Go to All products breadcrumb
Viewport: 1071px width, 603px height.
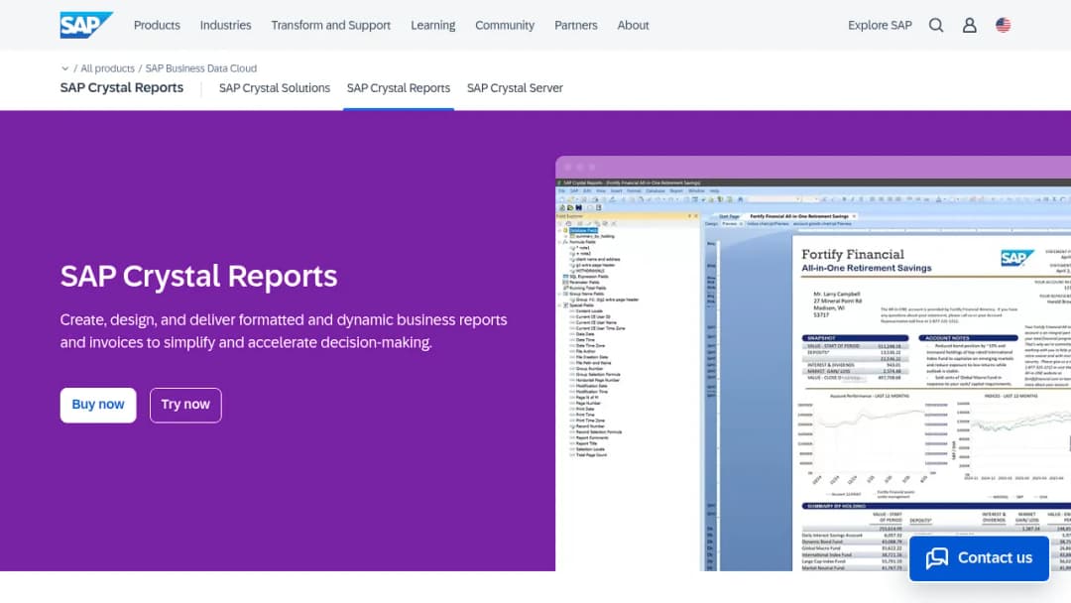point(107,68)
